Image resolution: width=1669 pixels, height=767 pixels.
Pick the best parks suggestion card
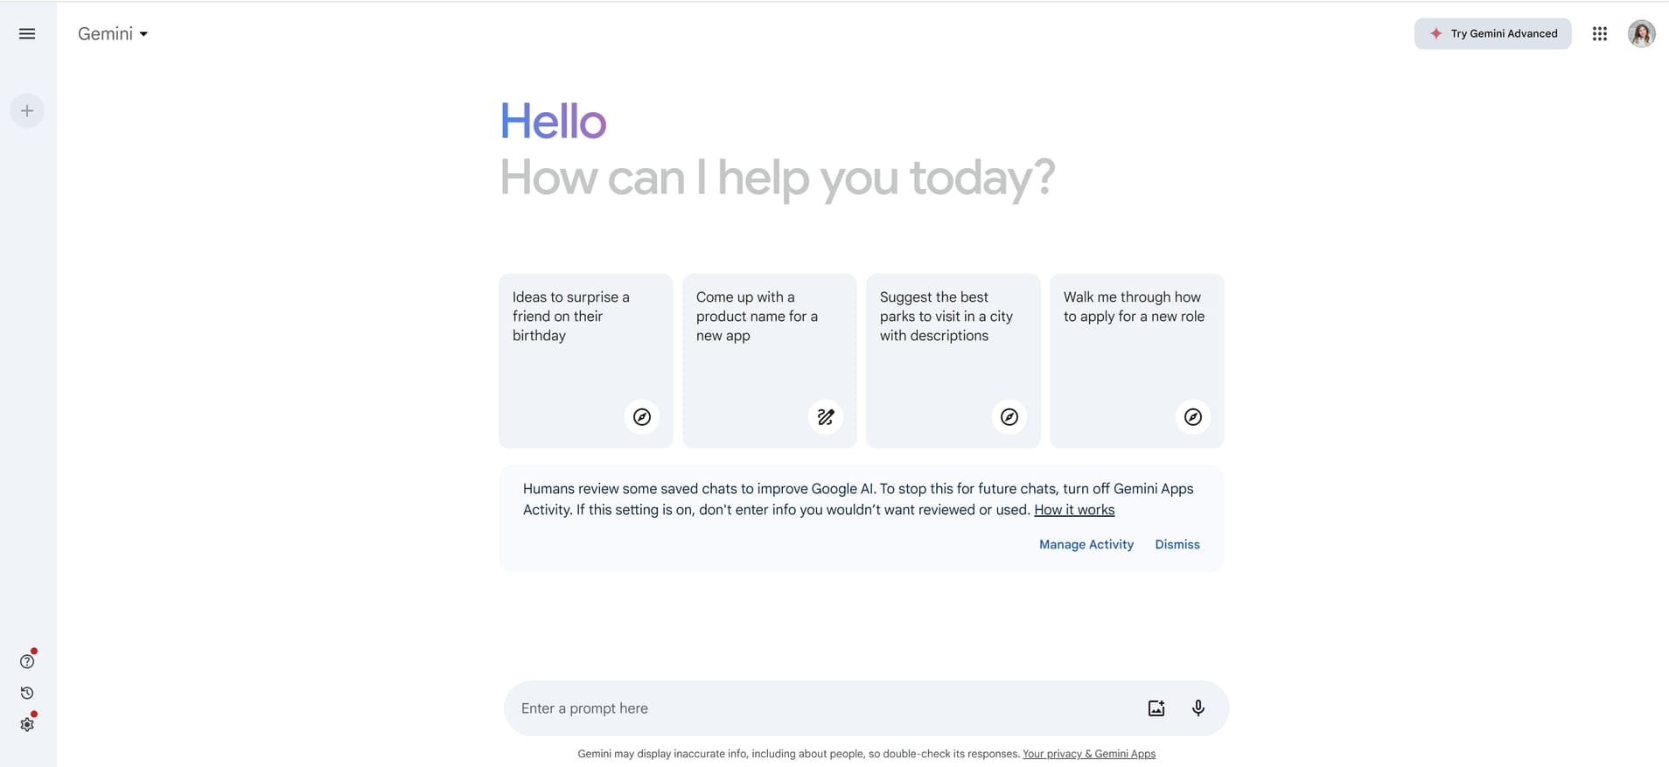[953, 360]
